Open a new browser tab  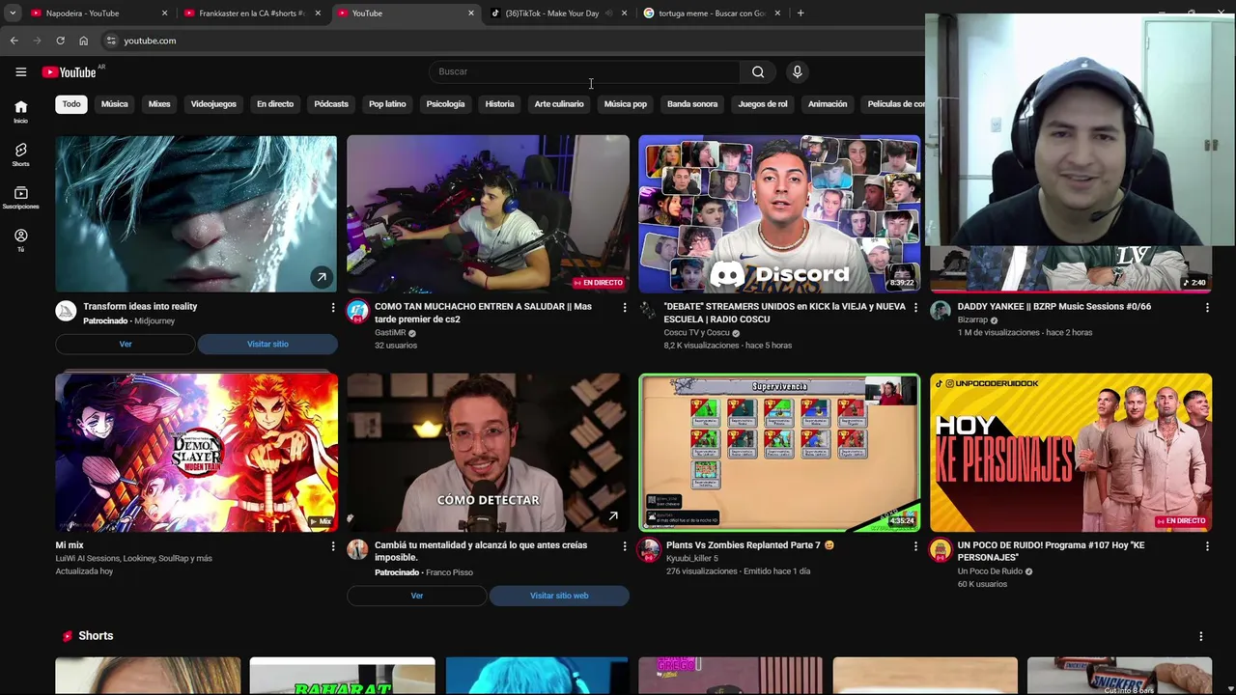click(801, 14)
